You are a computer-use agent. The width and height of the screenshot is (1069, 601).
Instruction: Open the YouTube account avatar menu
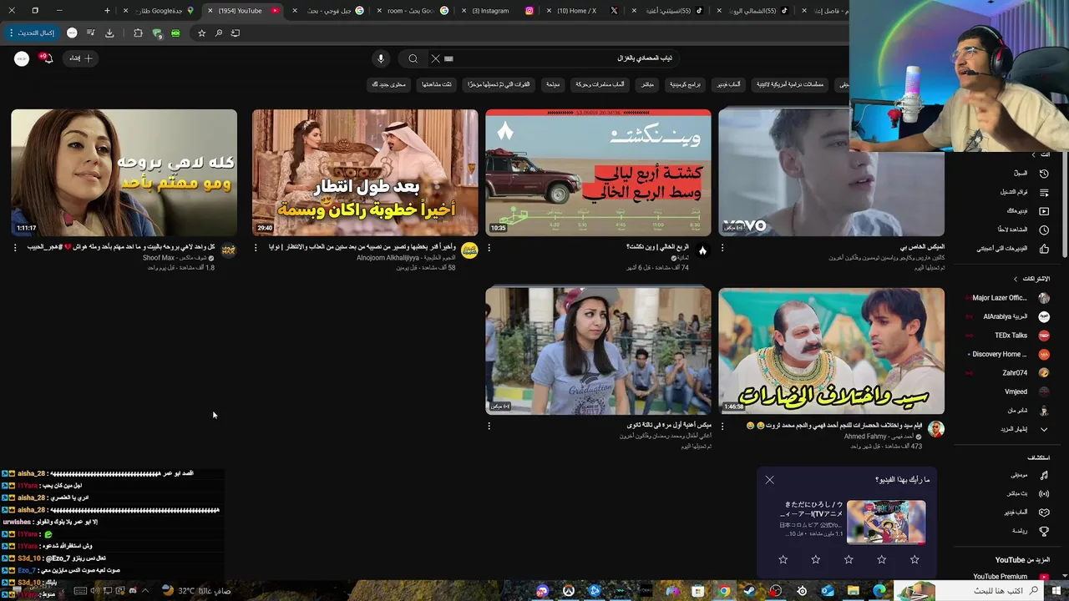[x=22, y=58]
